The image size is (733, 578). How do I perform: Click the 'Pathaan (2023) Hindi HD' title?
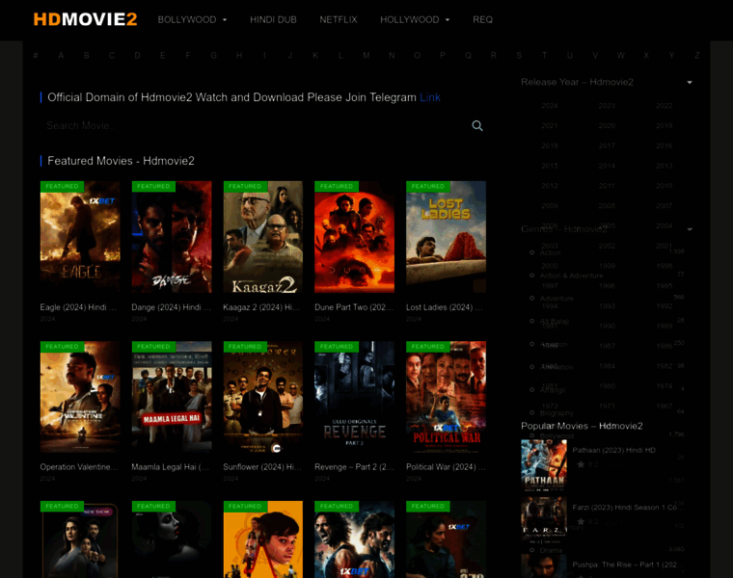pos(613,450)
